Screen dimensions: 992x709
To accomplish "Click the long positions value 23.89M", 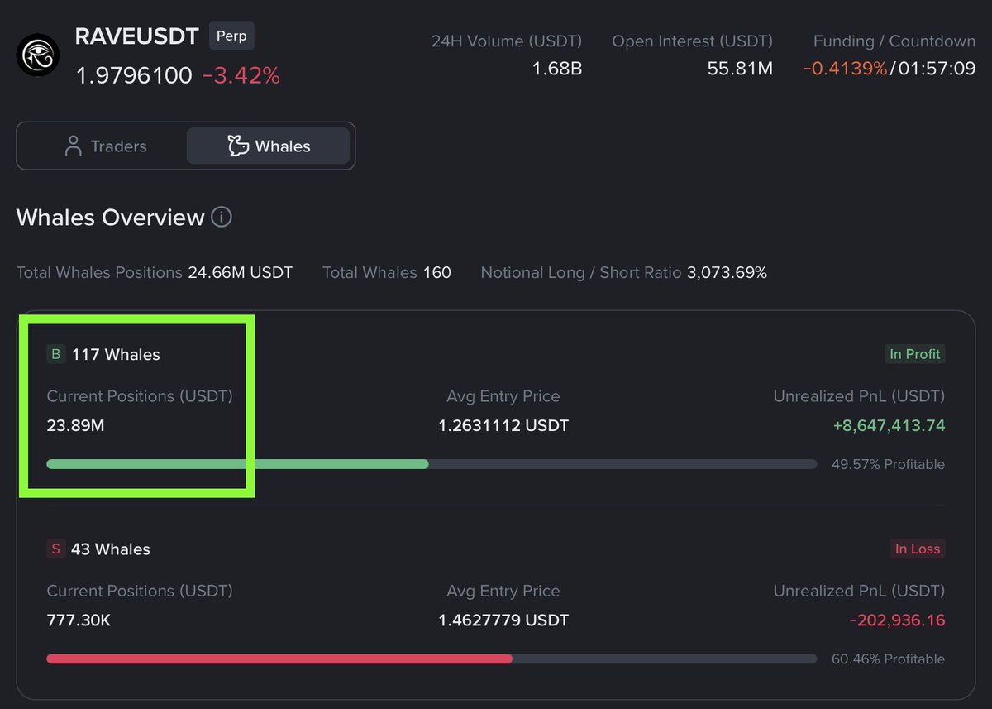I will coord(75,427).
